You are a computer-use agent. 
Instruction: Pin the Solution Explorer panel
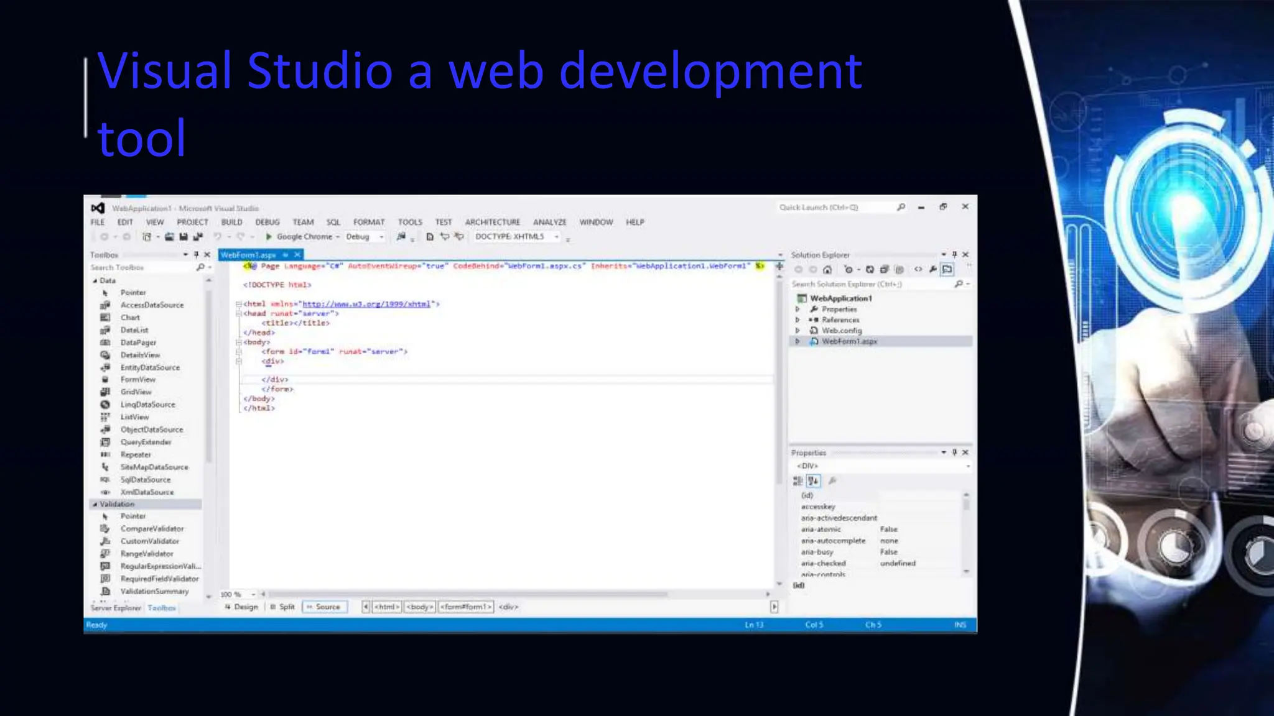pos(954,255)
